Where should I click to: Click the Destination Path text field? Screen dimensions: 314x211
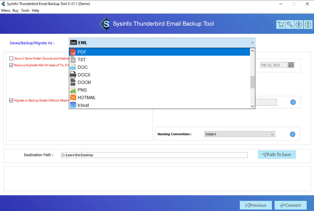[x=154, y=155]
